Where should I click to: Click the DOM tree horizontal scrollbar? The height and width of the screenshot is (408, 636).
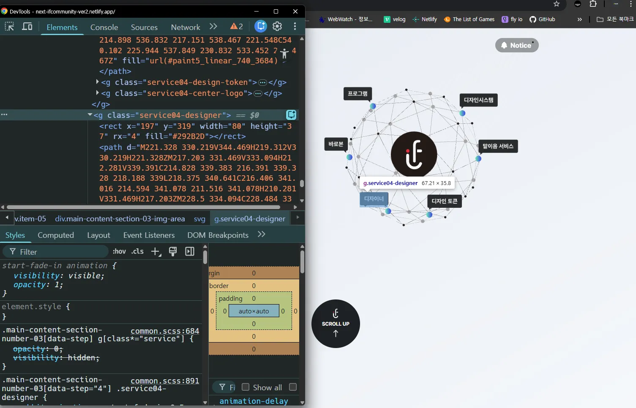click(144, 207)
